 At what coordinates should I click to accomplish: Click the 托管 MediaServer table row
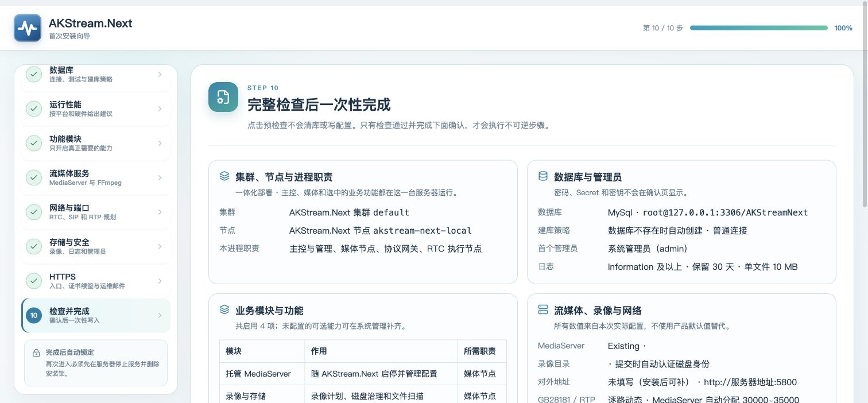point(363,374)
